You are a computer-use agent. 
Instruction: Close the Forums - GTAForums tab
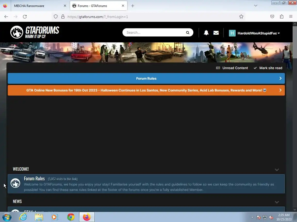click(x=123, y=6)
